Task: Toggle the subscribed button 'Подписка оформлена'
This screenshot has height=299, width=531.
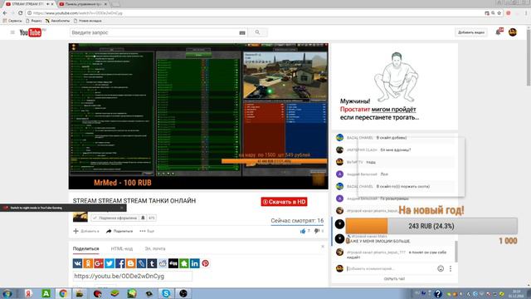Action: 115,218
